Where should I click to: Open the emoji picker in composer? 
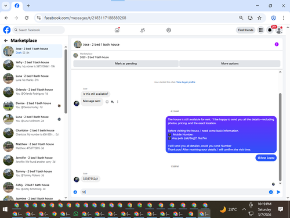(271, 192)
